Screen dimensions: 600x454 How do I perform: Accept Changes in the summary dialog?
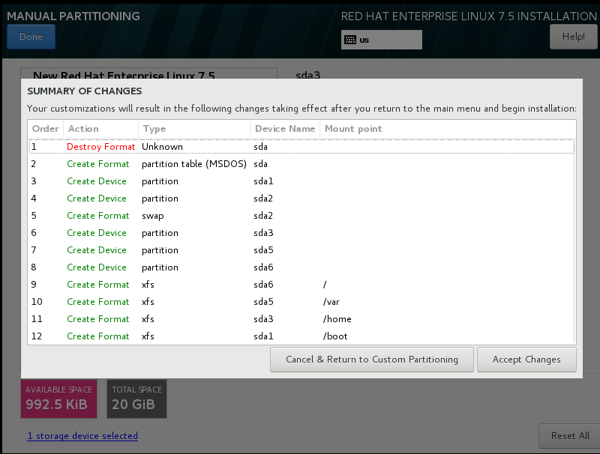tap(526, 360)
